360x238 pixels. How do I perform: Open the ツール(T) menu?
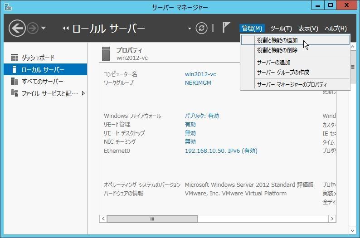tap(281, 29)
